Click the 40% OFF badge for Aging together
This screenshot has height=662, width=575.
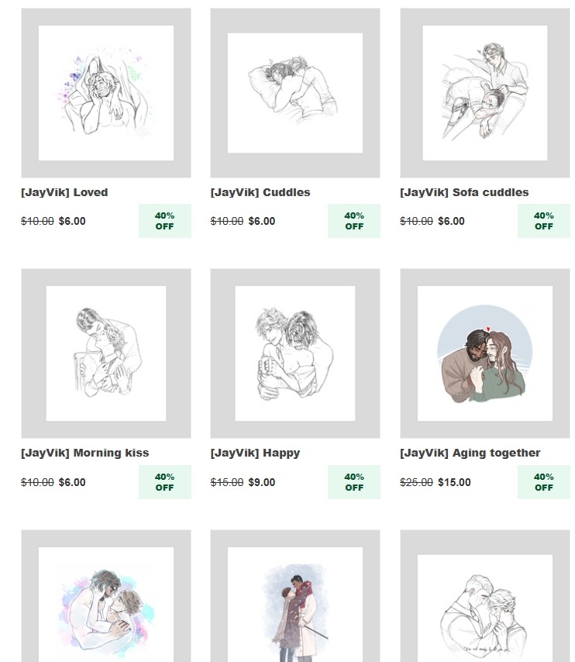coord(544,482)
